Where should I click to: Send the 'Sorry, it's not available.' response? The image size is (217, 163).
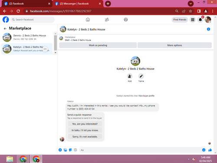click(x=85, y=136)
